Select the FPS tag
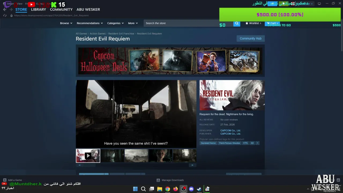The width and height of the screenshot is (343, 193). [245, 143]
